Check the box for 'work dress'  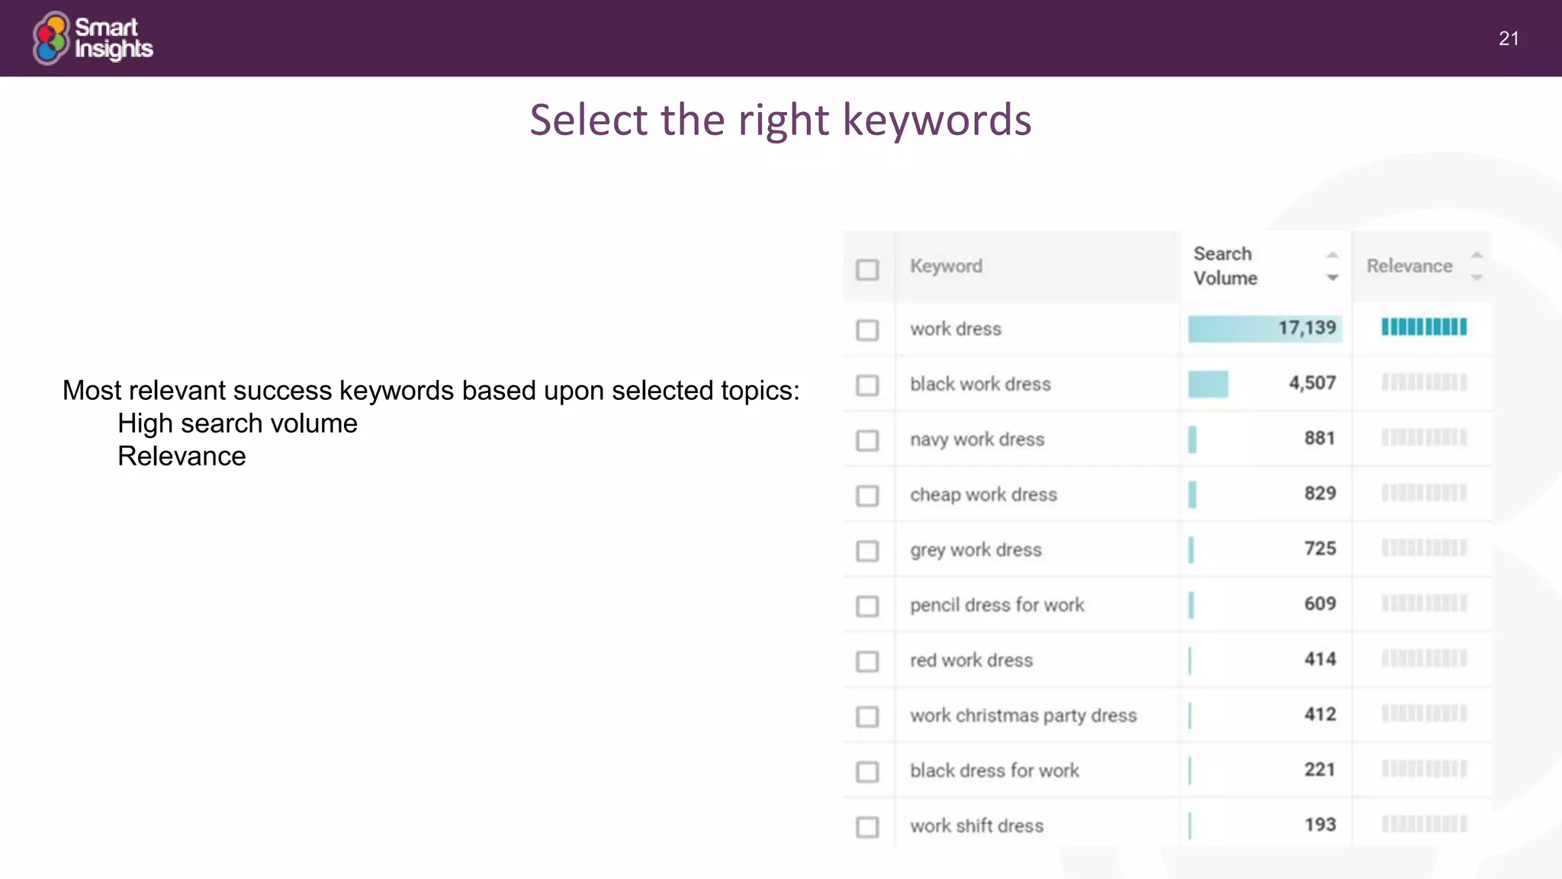point(867,330)
